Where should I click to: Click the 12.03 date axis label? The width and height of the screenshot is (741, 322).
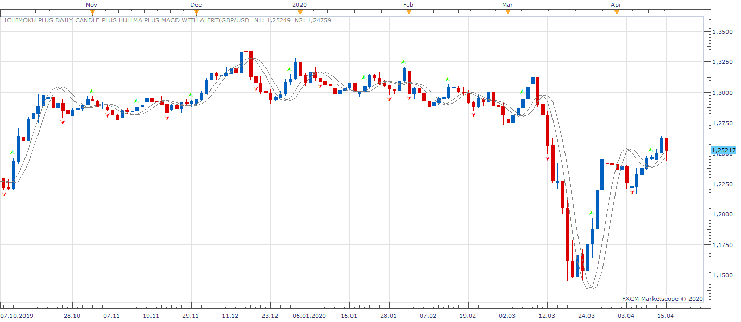pos(547,316)
